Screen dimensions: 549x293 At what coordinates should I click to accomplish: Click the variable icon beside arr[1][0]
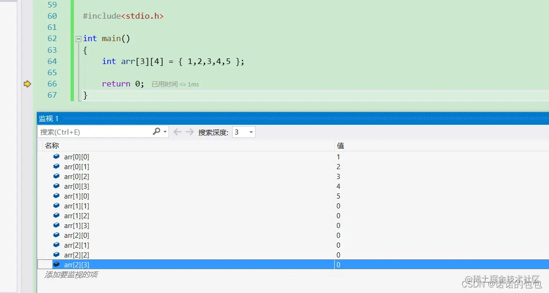(x=56, y=196)
